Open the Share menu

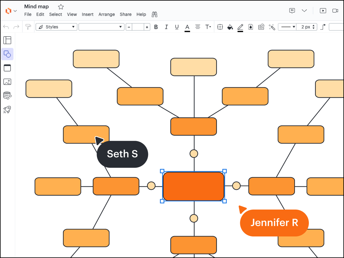126,14
